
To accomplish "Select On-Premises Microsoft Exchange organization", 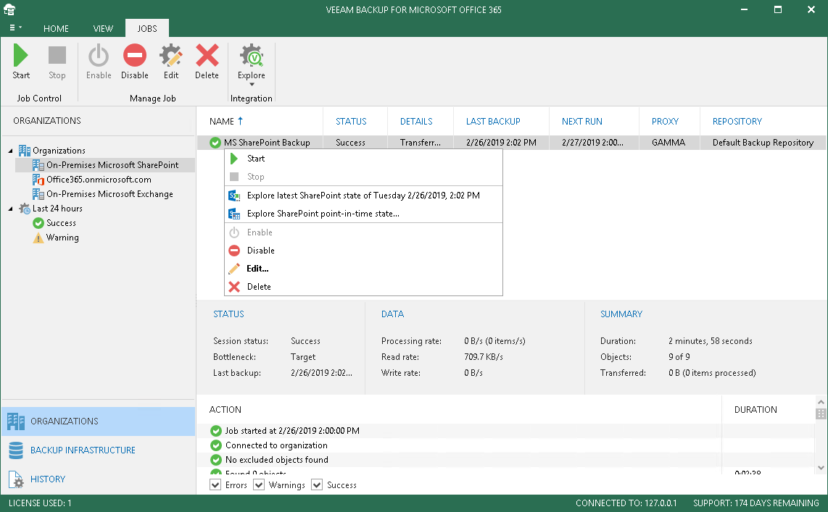I will [109, 194].
